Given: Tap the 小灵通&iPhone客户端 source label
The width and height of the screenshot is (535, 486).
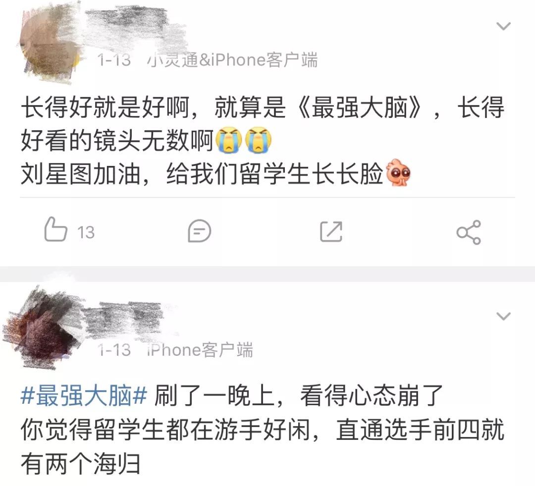Looking at the screenshot, I should (232, 60).
